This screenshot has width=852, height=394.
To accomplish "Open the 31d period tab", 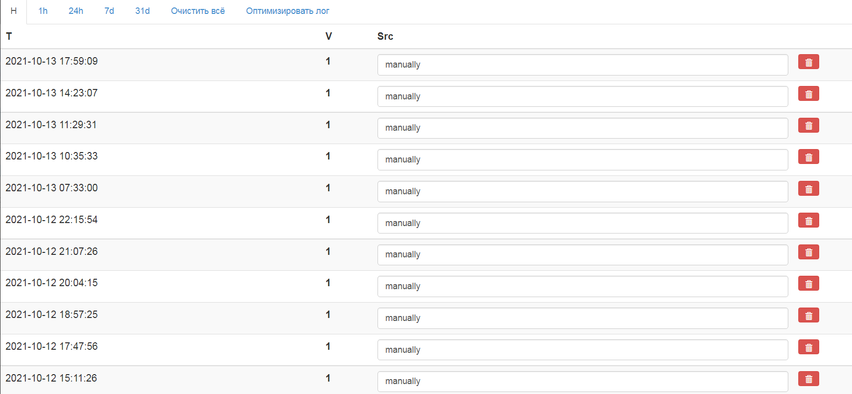I will coord(142,11).
